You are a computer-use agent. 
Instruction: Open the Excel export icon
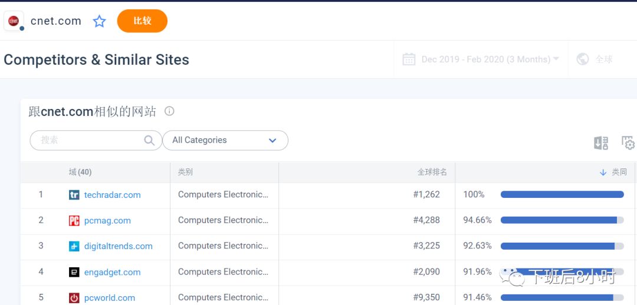point(601,143)
